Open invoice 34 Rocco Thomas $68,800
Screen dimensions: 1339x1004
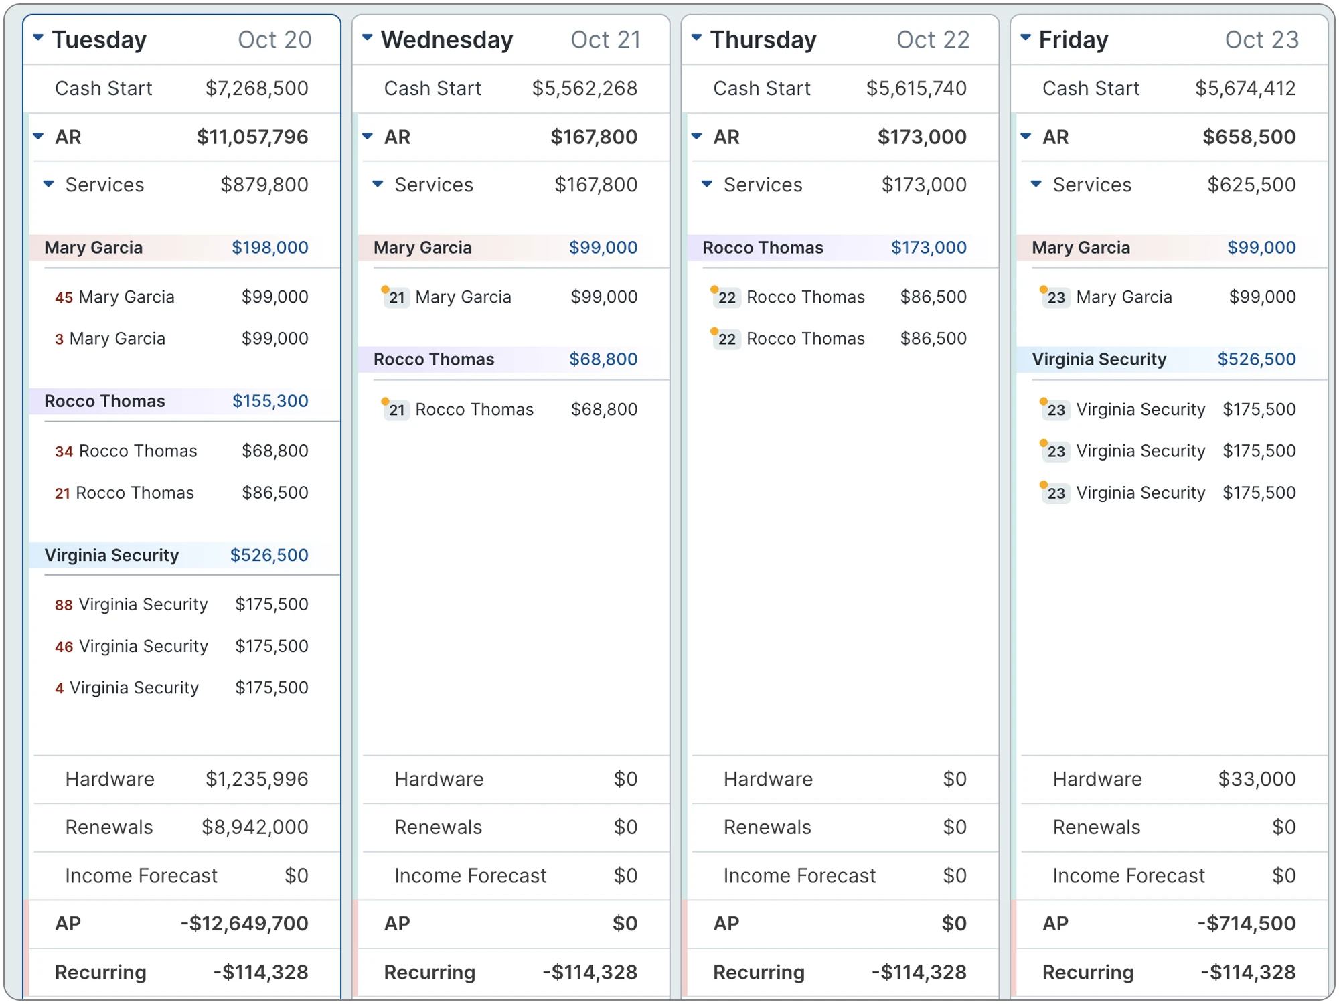click(x=181, y=451)
